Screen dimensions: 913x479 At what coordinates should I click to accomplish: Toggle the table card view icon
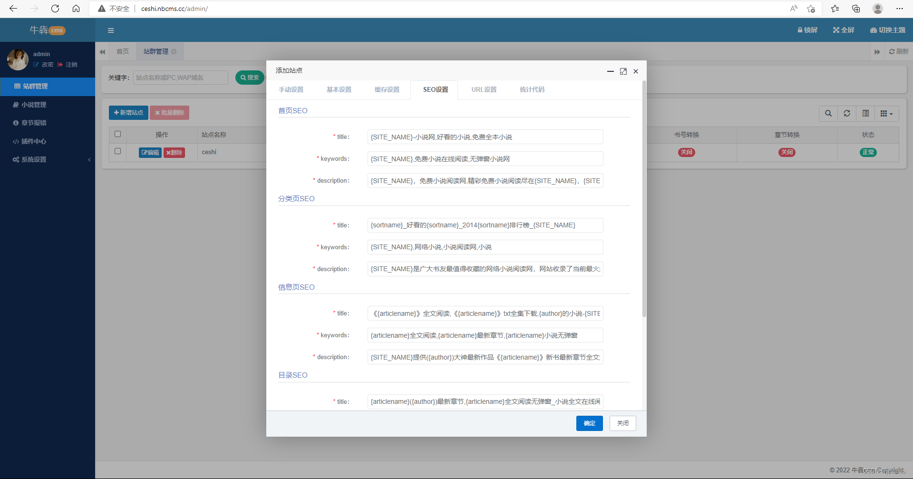click(x=865, y=113)
